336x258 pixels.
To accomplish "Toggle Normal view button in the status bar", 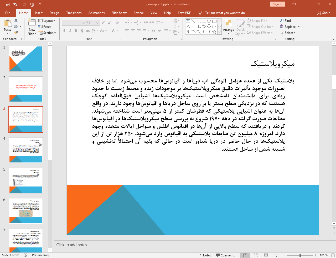I will pyautogui.click(x=245, y=255).
